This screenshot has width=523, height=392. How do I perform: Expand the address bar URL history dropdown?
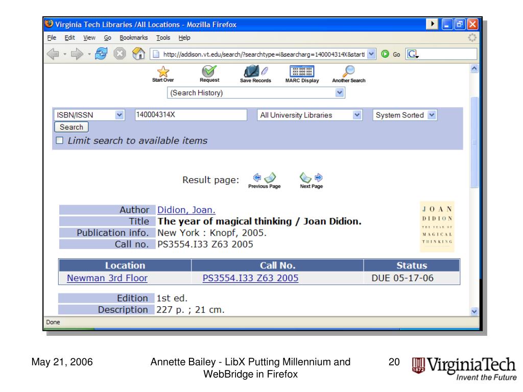pyautogui.click(x=371, y=54)
